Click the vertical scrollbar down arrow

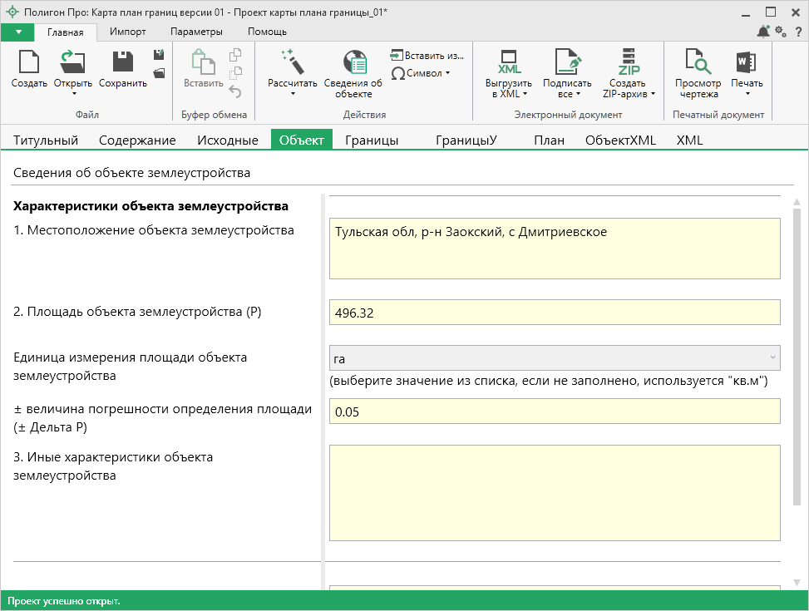[x=797, y=582]
